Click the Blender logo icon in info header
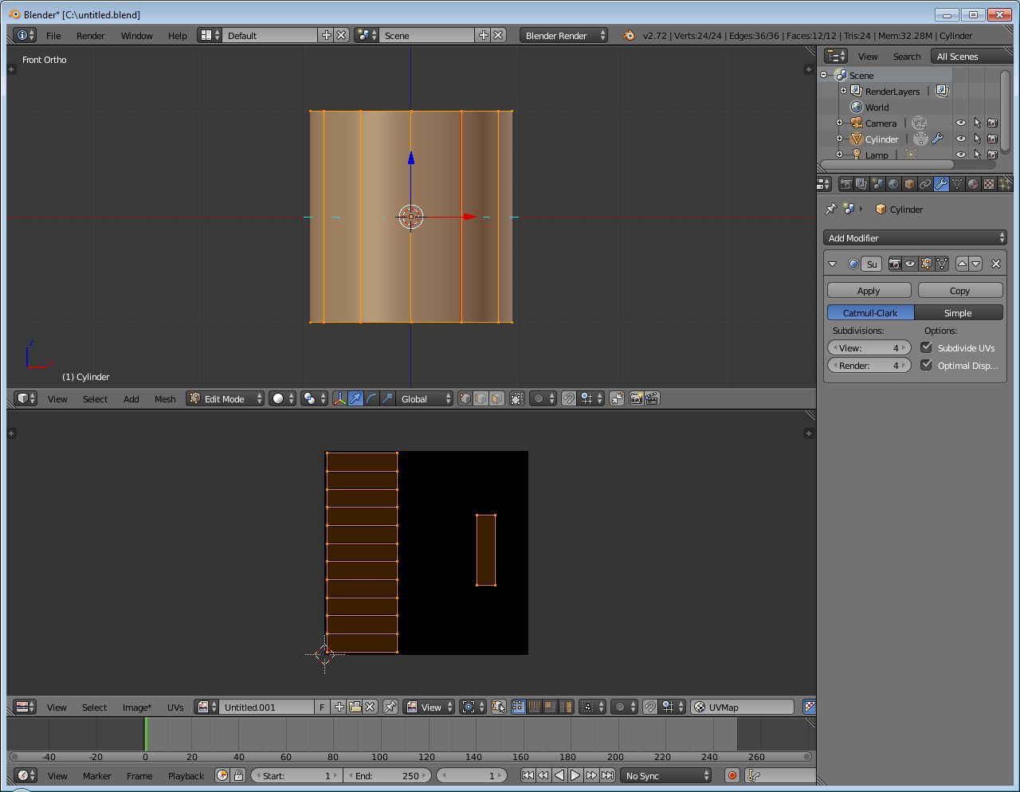 (x=629, y=35)
